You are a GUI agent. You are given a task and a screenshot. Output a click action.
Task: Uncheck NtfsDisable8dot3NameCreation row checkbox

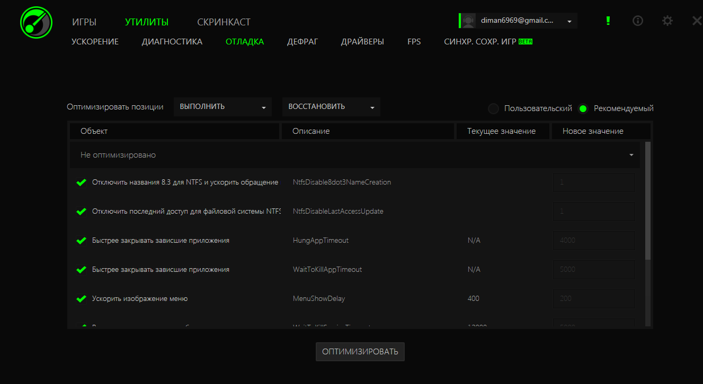coord(81,182)
